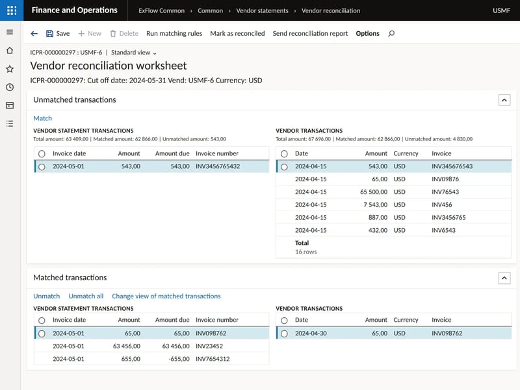Open Vendor statements breadcrumb
520x390 pixels.
click(263, 10)
